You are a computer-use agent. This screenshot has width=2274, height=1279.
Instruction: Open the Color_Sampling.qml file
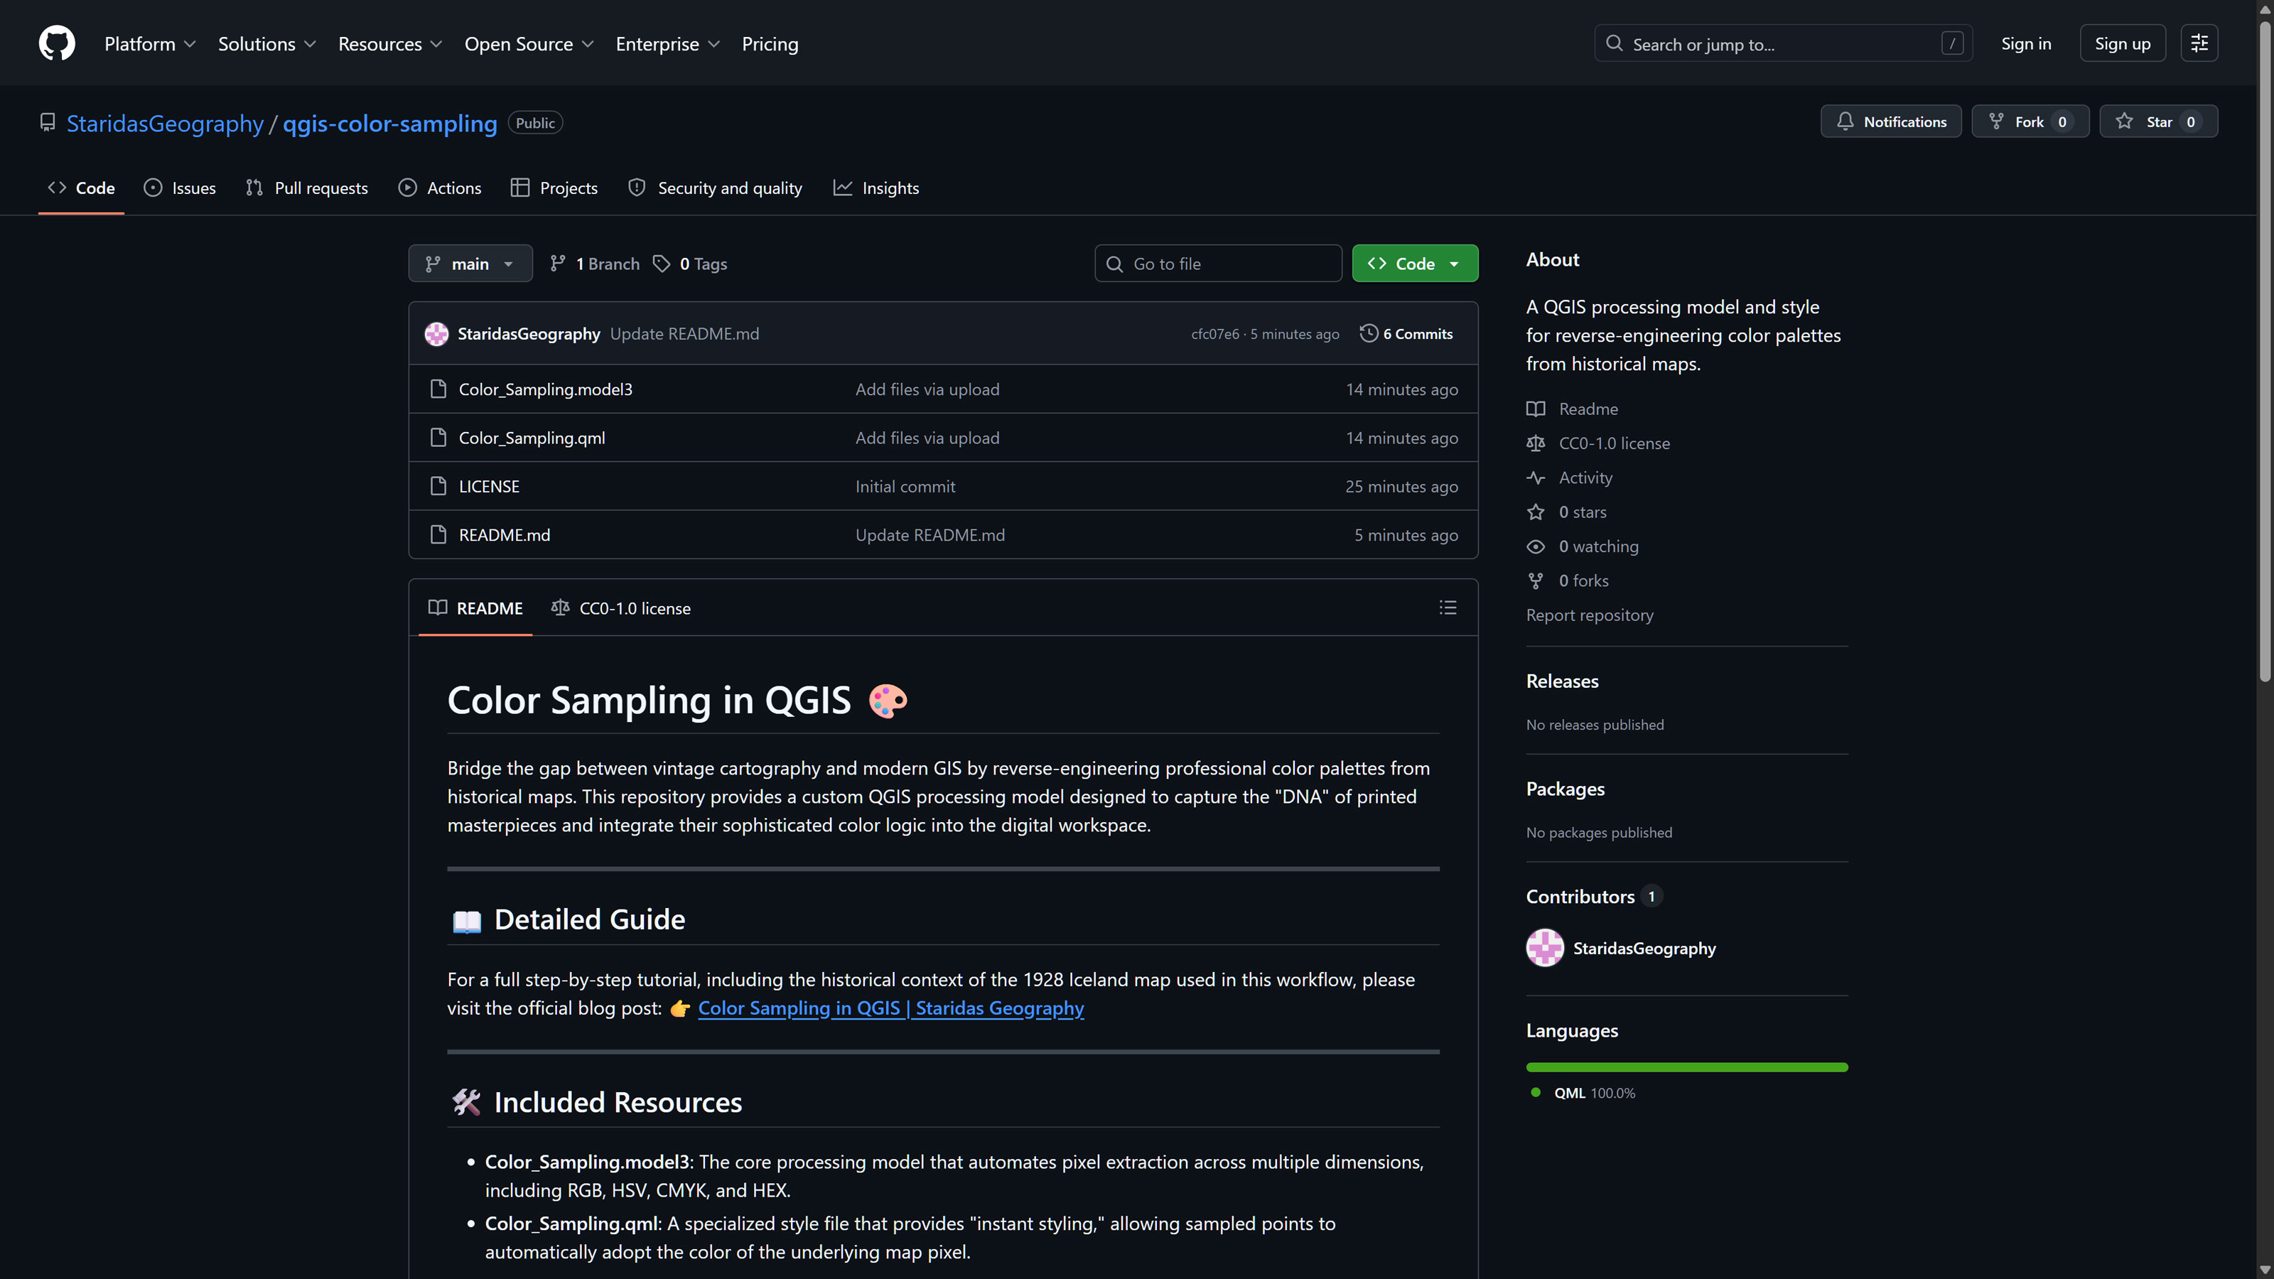[532, 438]
